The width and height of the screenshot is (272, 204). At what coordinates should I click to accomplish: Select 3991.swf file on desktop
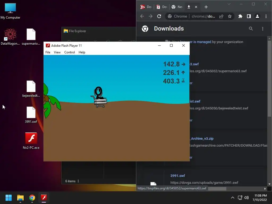click(31, 115)
